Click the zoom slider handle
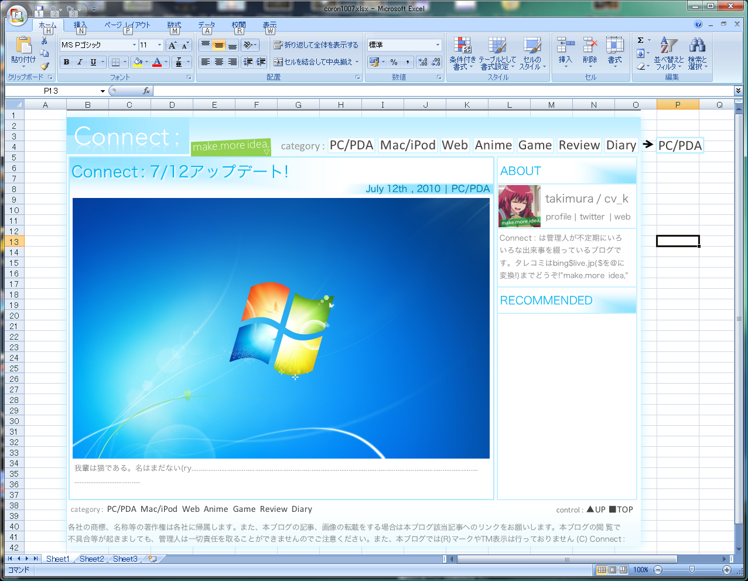 pyautogui.click(x=692, y=570)
